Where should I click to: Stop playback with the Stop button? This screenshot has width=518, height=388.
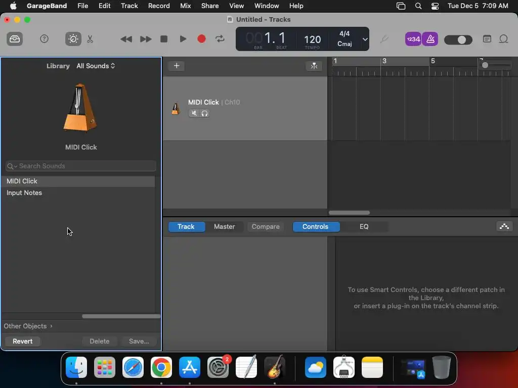tap(164, 39)
